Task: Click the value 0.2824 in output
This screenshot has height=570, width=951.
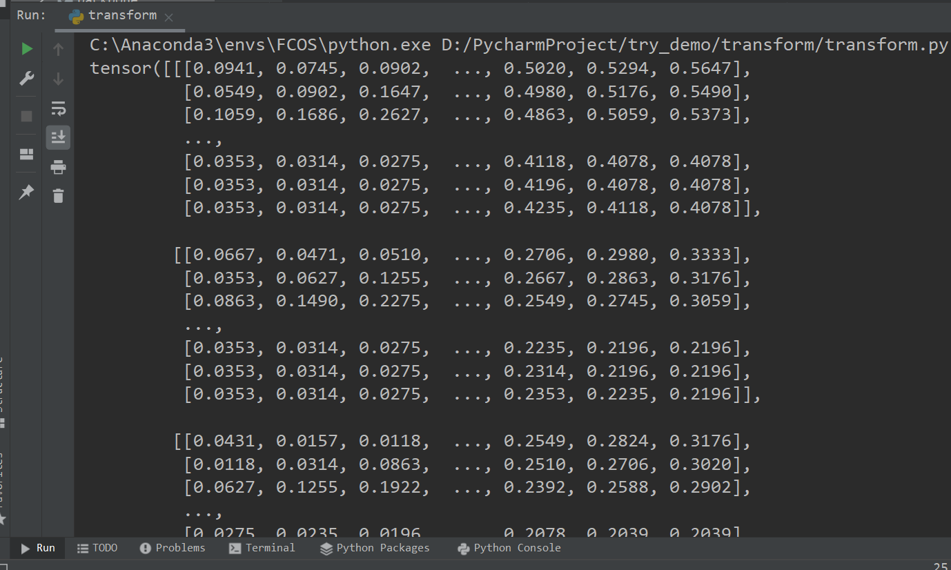Action: [x=618, y=441]
